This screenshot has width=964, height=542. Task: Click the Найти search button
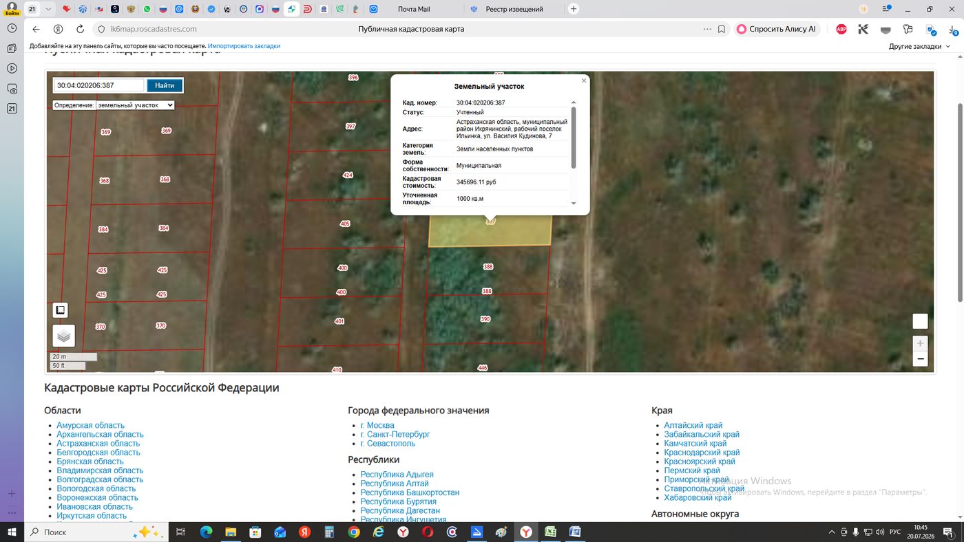165,85
